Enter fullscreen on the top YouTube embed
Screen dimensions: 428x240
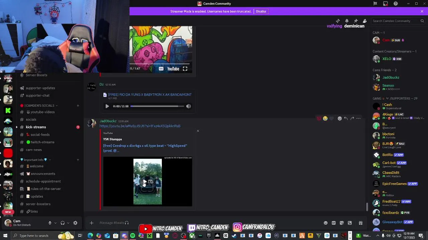[185, 69]
